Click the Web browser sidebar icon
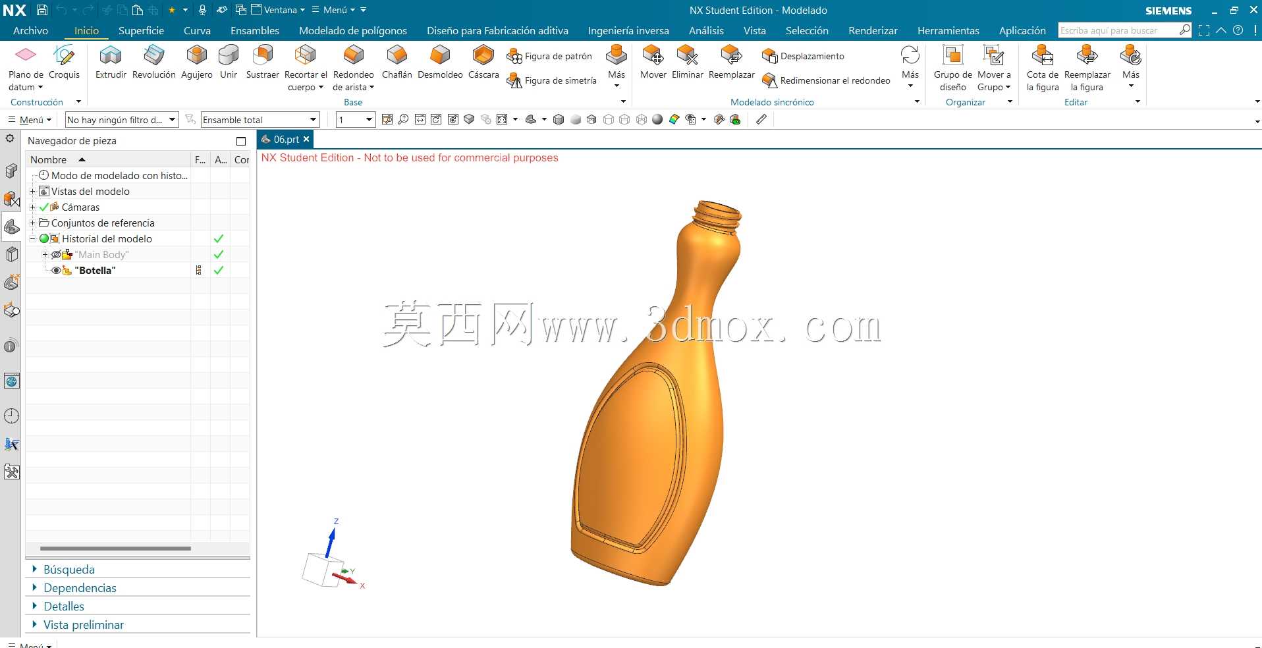 click(11, 381)
